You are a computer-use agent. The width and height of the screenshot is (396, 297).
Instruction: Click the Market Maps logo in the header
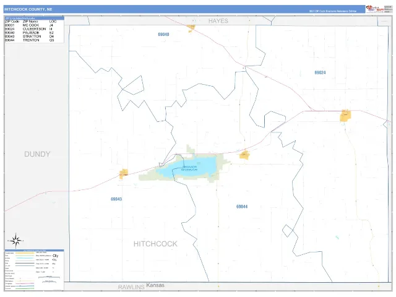[x=375, y=9]
